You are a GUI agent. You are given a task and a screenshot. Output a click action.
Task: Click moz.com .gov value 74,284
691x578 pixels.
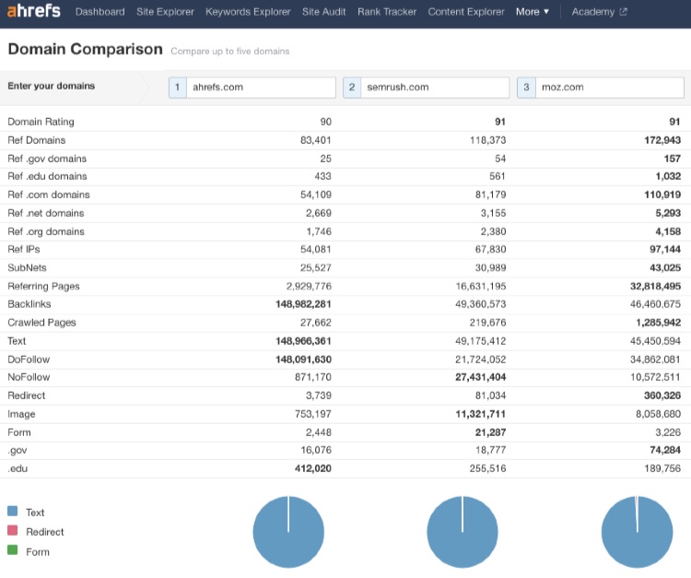[665, 450]
